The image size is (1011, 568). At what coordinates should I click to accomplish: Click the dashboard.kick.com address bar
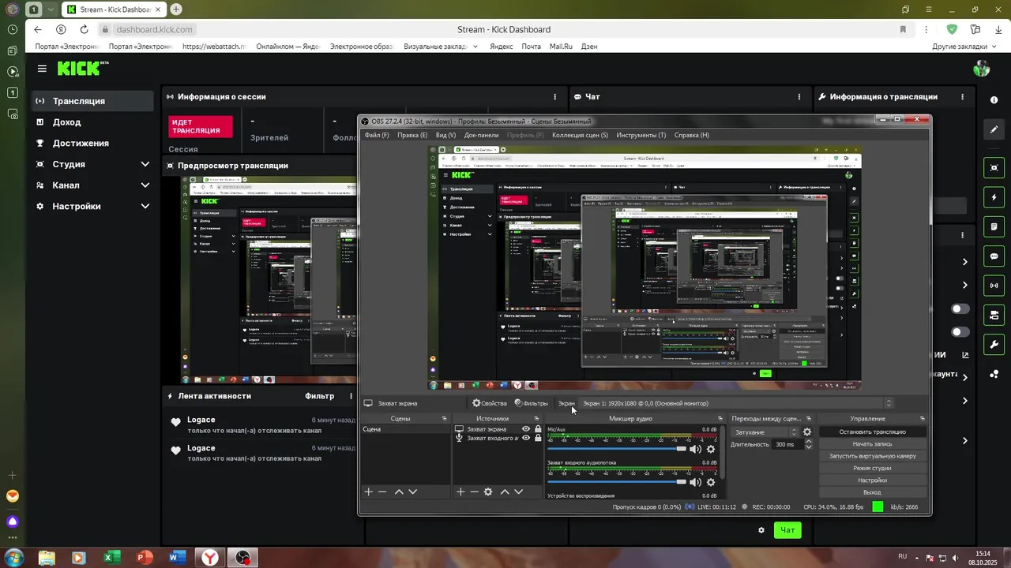[x=154, y=29]
